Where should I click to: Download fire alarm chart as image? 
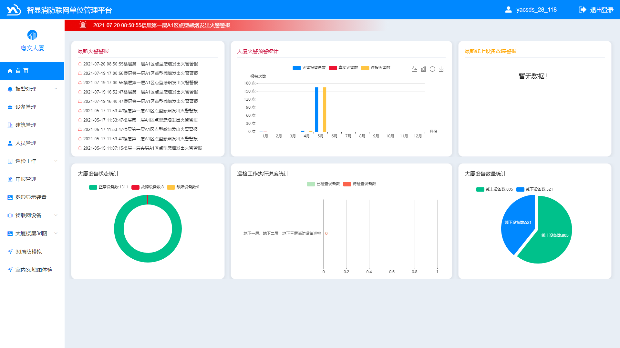tap(441, 69)
